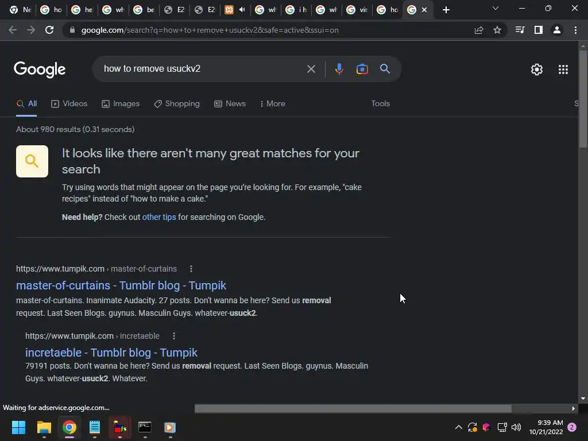
Task: Open incretaeble Tumblr blog result
Action: pos(111,353)
